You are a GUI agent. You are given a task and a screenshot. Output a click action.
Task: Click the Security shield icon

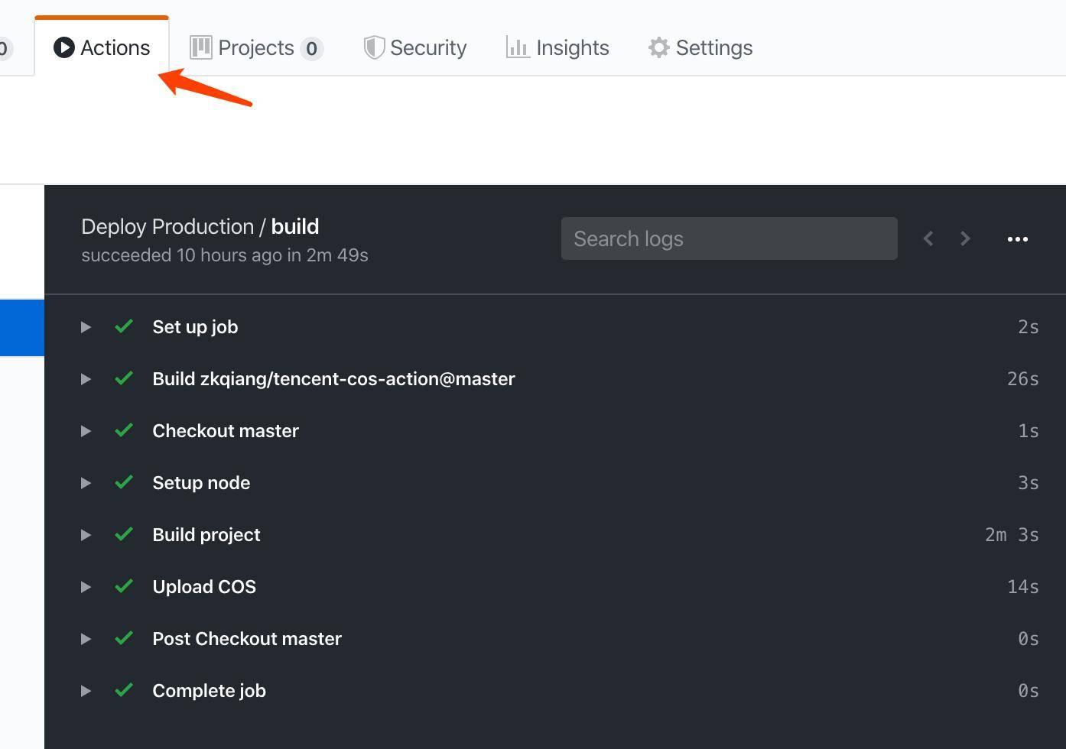coord(373,47)
